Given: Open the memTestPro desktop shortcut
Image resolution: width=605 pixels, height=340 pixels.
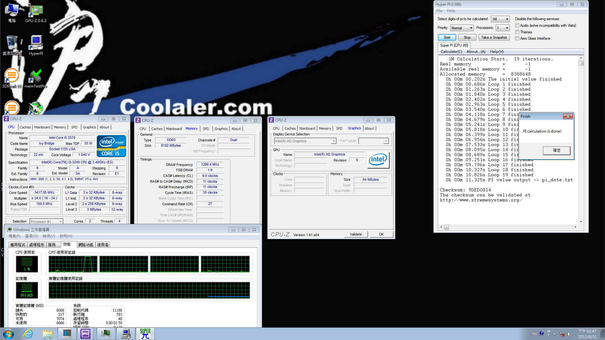Looking at the screenshot, I should (x=36, y=78).
